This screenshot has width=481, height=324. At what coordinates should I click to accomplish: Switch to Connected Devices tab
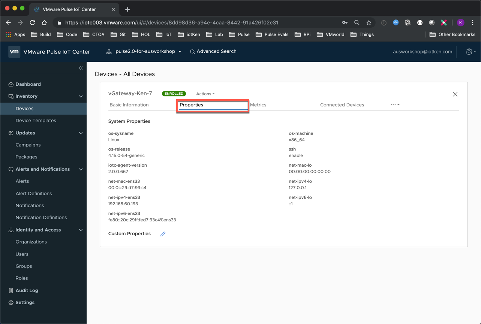coord(342,105)
